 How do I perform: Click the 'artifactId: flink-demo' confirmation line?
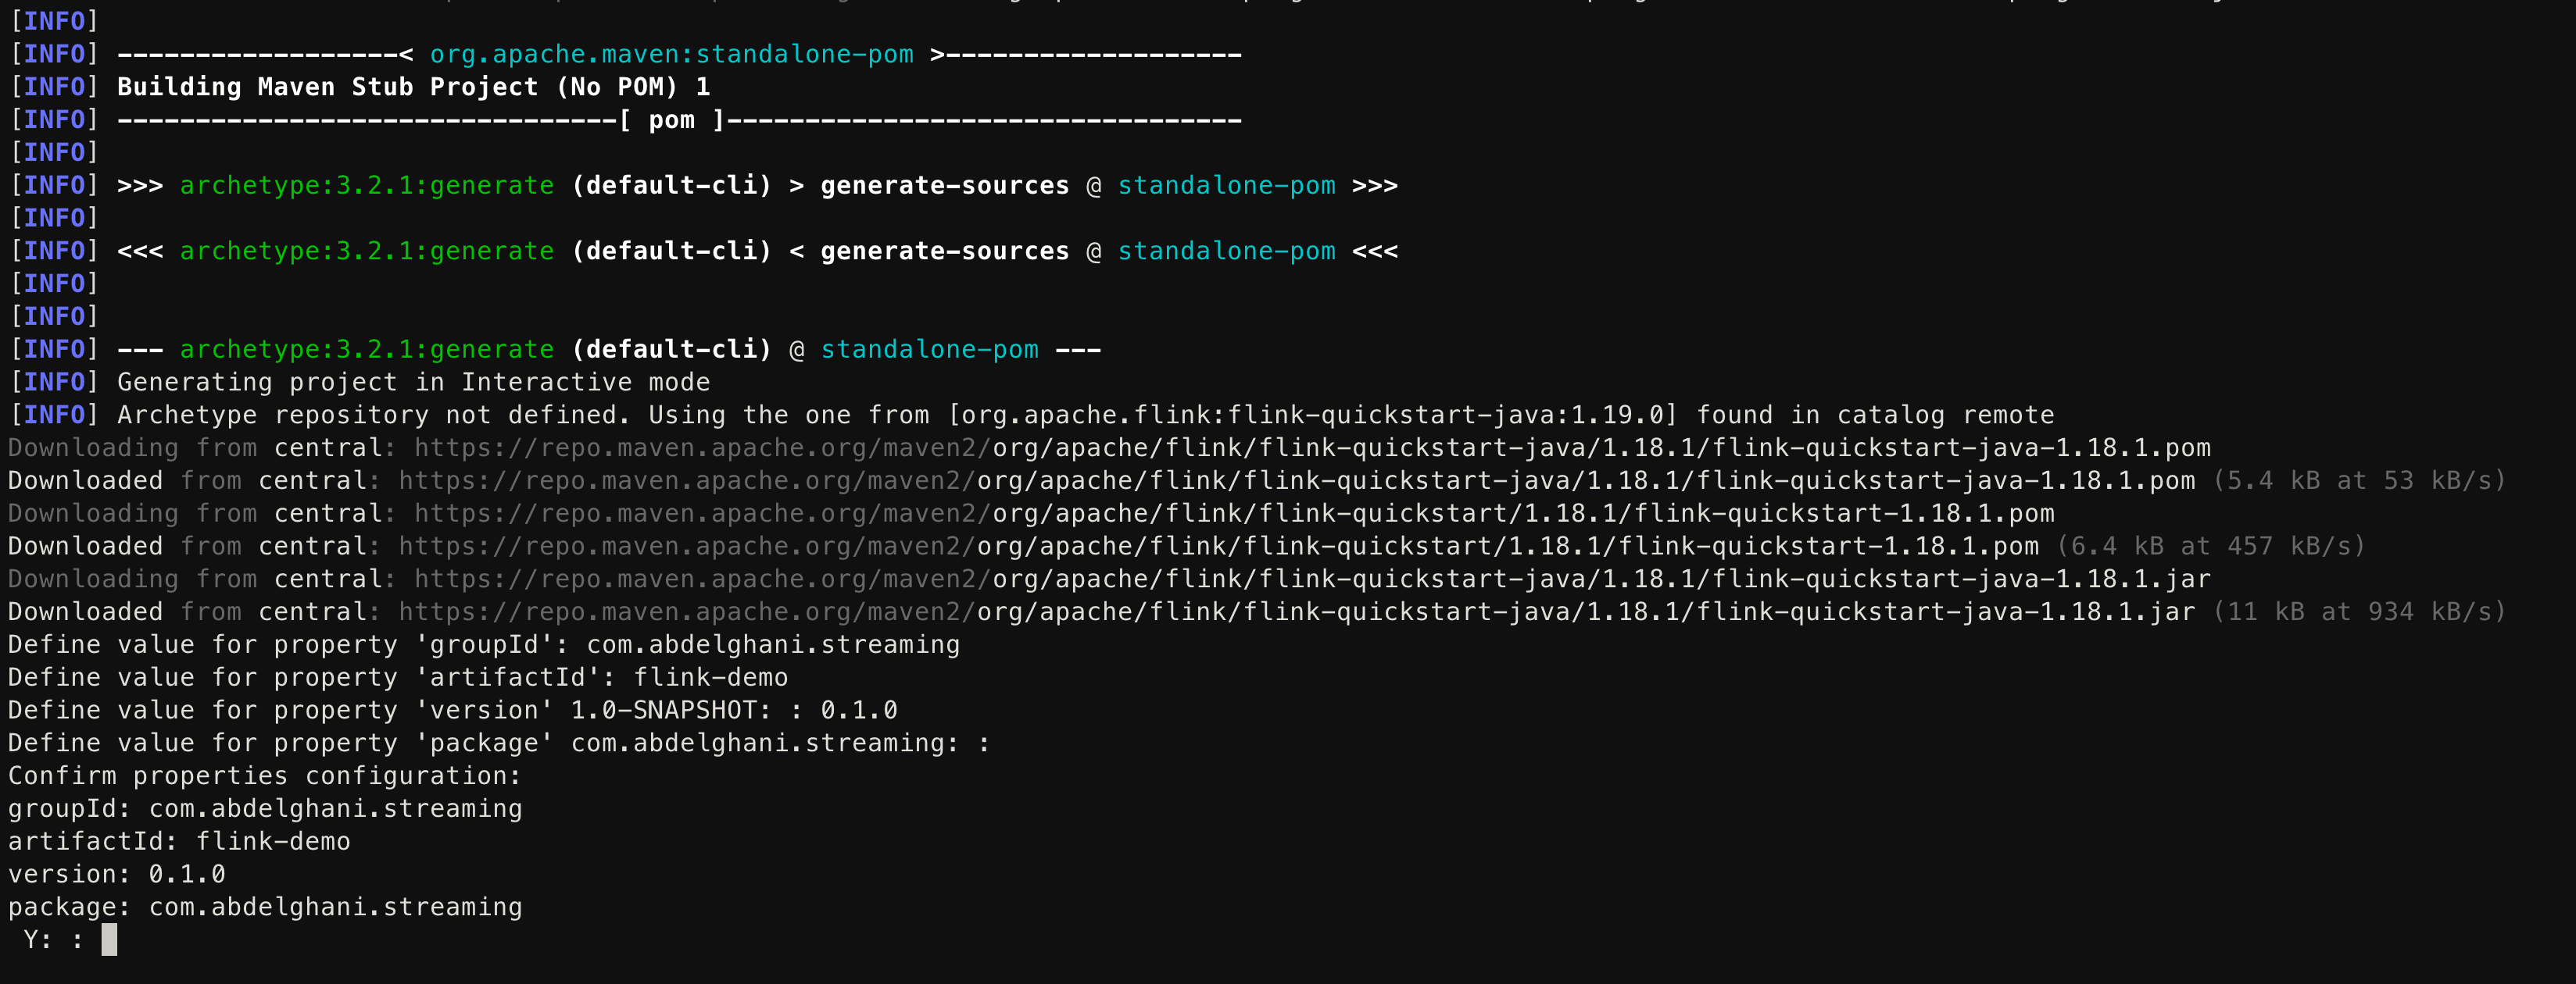tap(179, 841)
